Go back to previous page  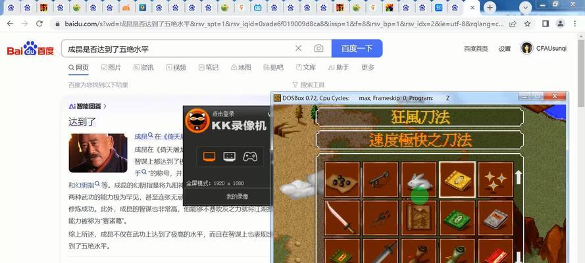[x=10, y=24]
